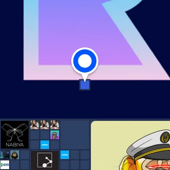Screen dimensions: 170x170
Task: Open the dark game artwork tile
Action: point(5,155)
